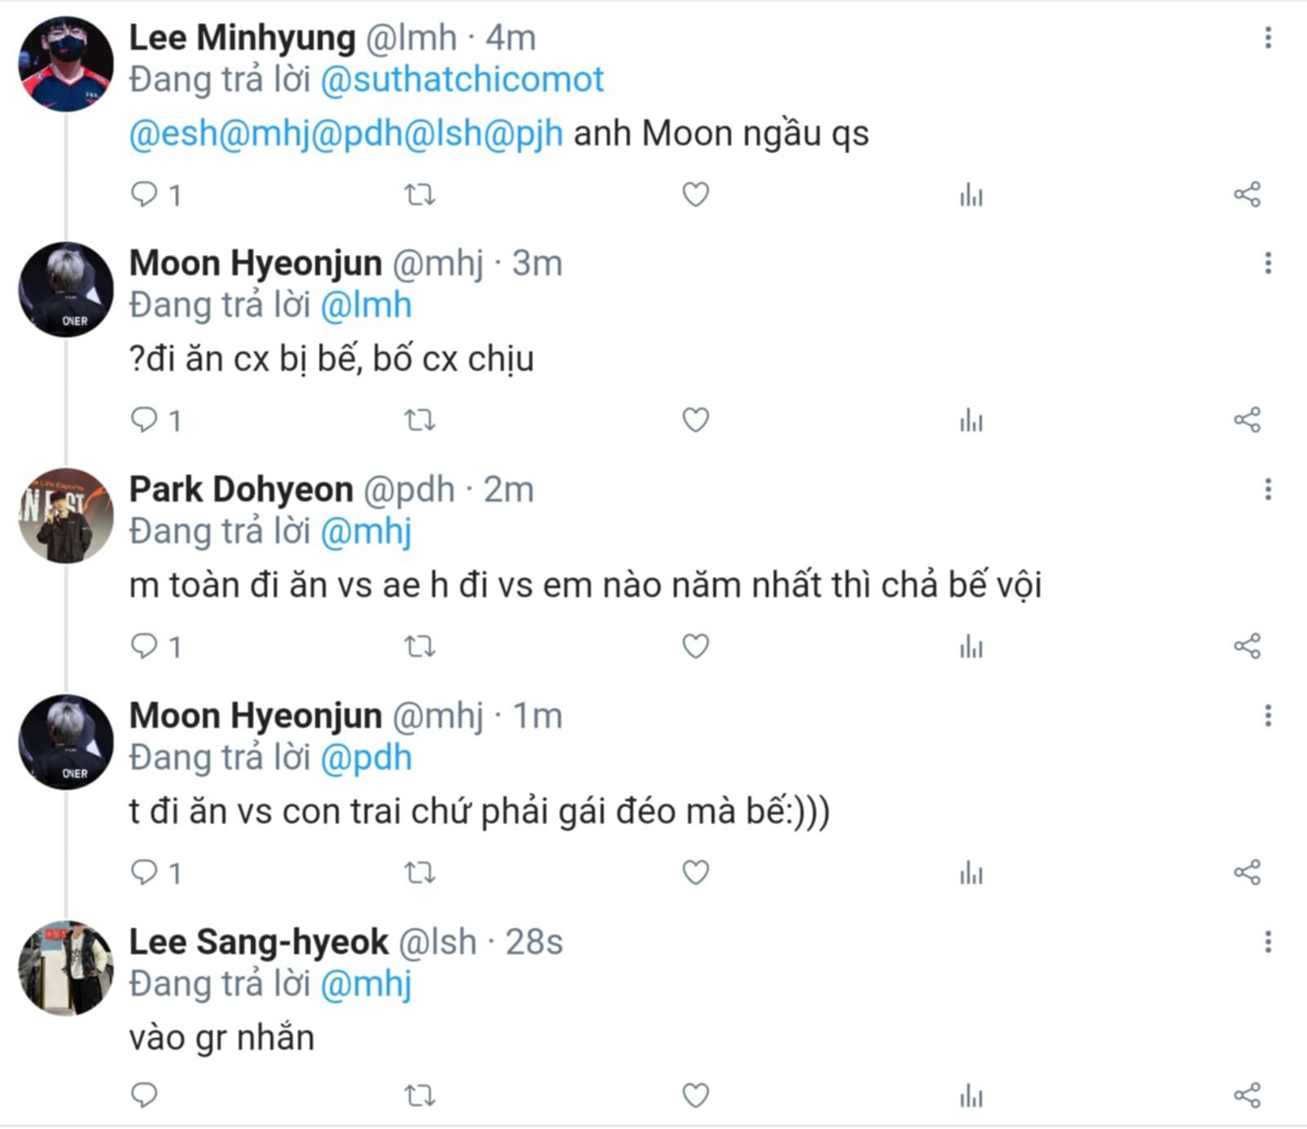Reply to Lee Sang-hyeok's tweet
The height and width of the screenshot is (1129, 1307).
click(x=145, y=1095)
